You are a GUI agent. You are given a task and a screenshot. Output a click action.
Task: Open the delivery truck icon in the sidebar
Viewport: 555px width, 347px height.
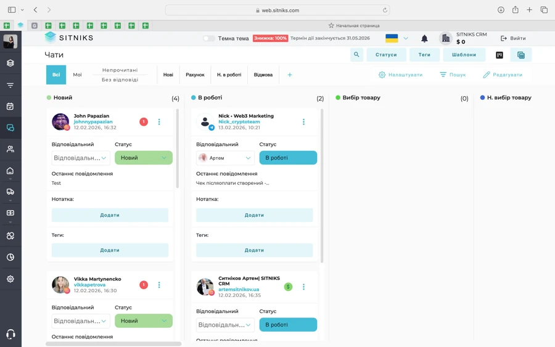pos(10,192)
